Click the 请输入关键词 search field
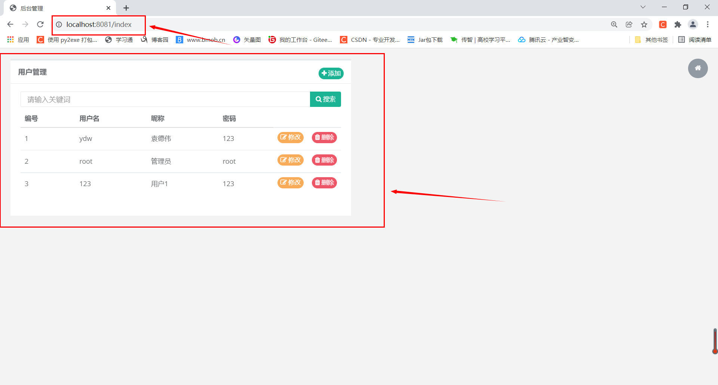718x385 pixels. click(165, 99)
